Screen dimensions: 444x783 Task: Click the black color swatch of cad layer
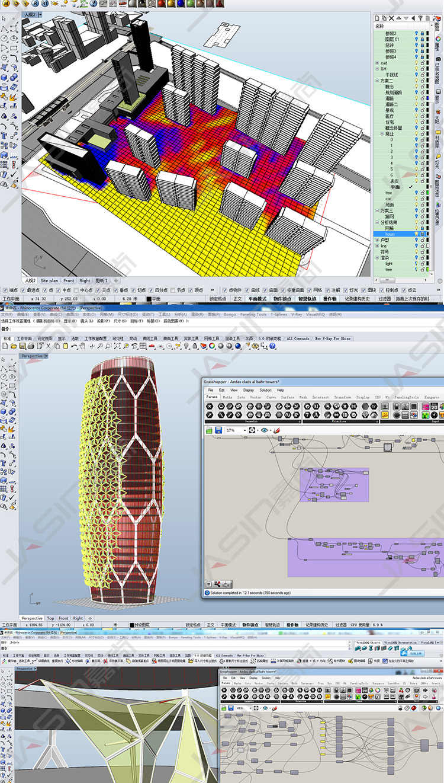tap(427, 63)
